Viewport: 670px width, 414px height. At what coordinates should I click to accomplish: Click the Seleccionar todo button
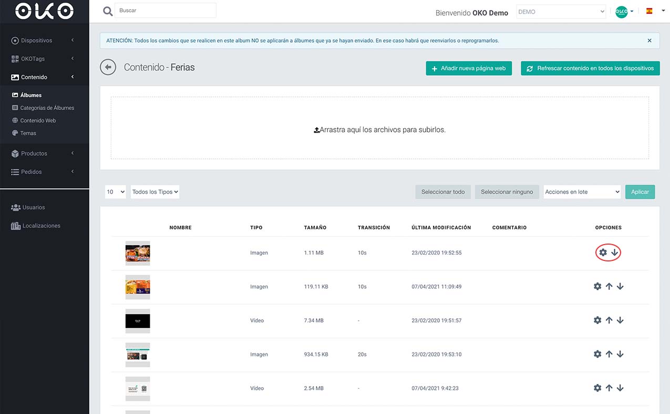coord(443,192)
